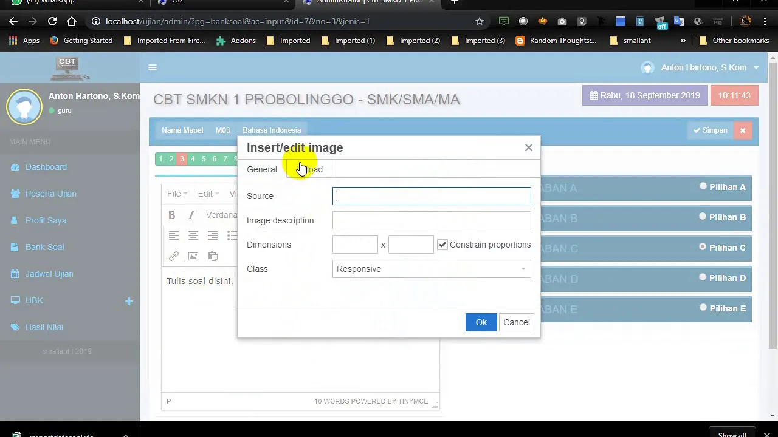Viewport: 778px width, 437px height.
Task: Close the Insert/edit image dialog with X
Action: [529, 147]
